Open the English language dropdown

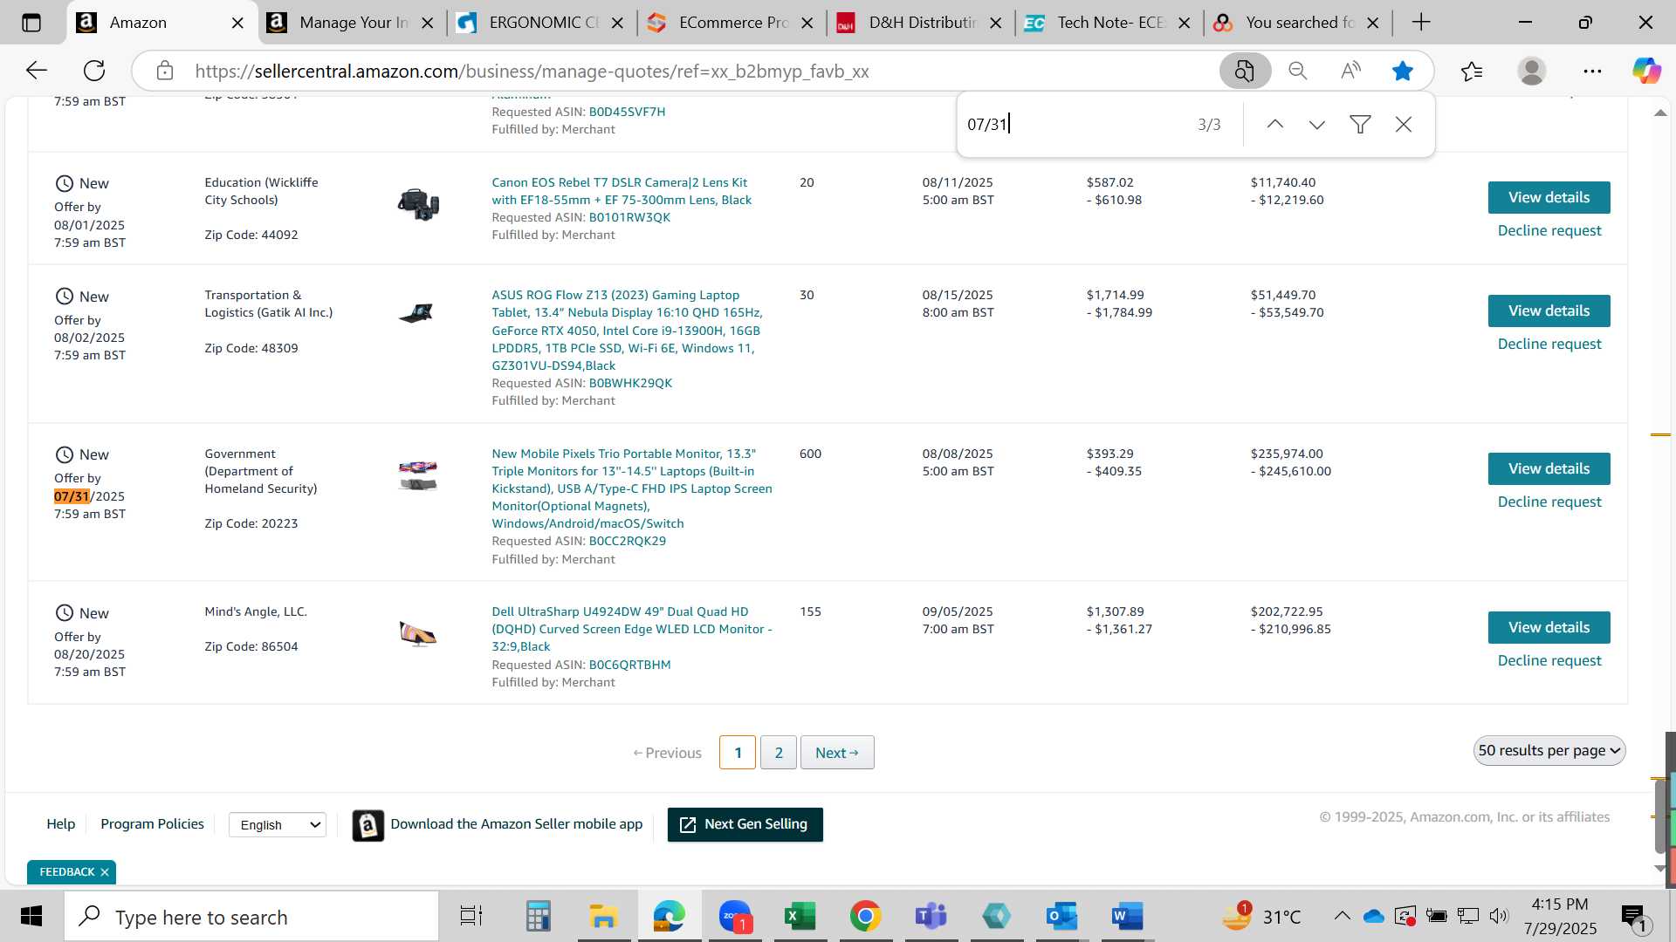pyautogui.click(x=278, y=824)
